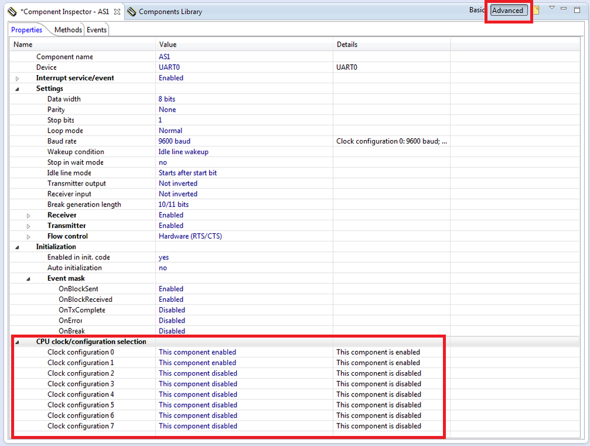Image resolution: width=590 pixels, height=446 pixels.
Task: Open the Components Library tab
Action: tap(170, 12)
